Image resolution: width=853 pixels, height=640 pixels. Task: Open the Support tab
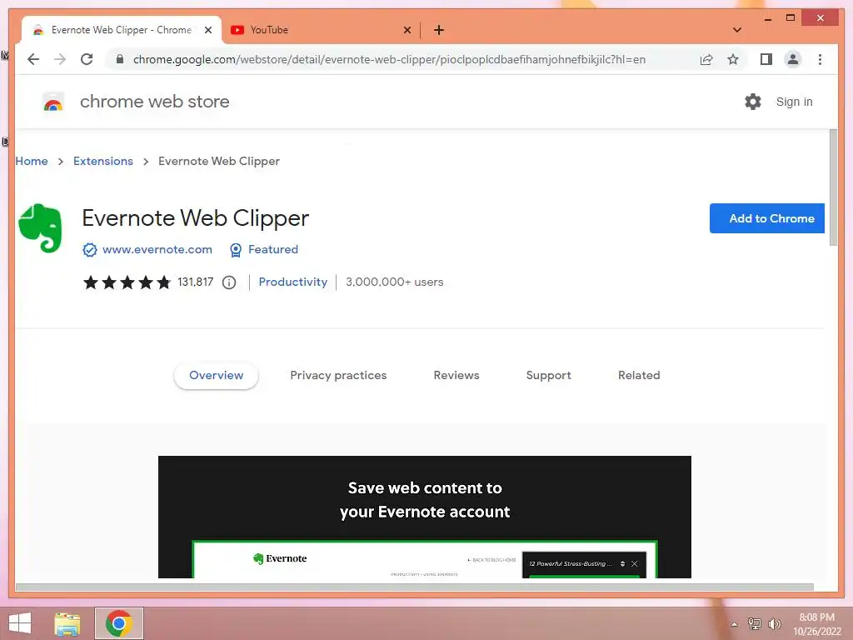(x=548, y=376)
